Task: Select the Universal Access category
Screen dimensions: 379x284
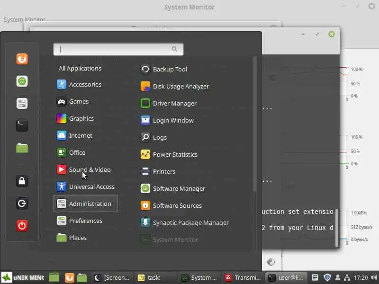Action: (86, 186)
